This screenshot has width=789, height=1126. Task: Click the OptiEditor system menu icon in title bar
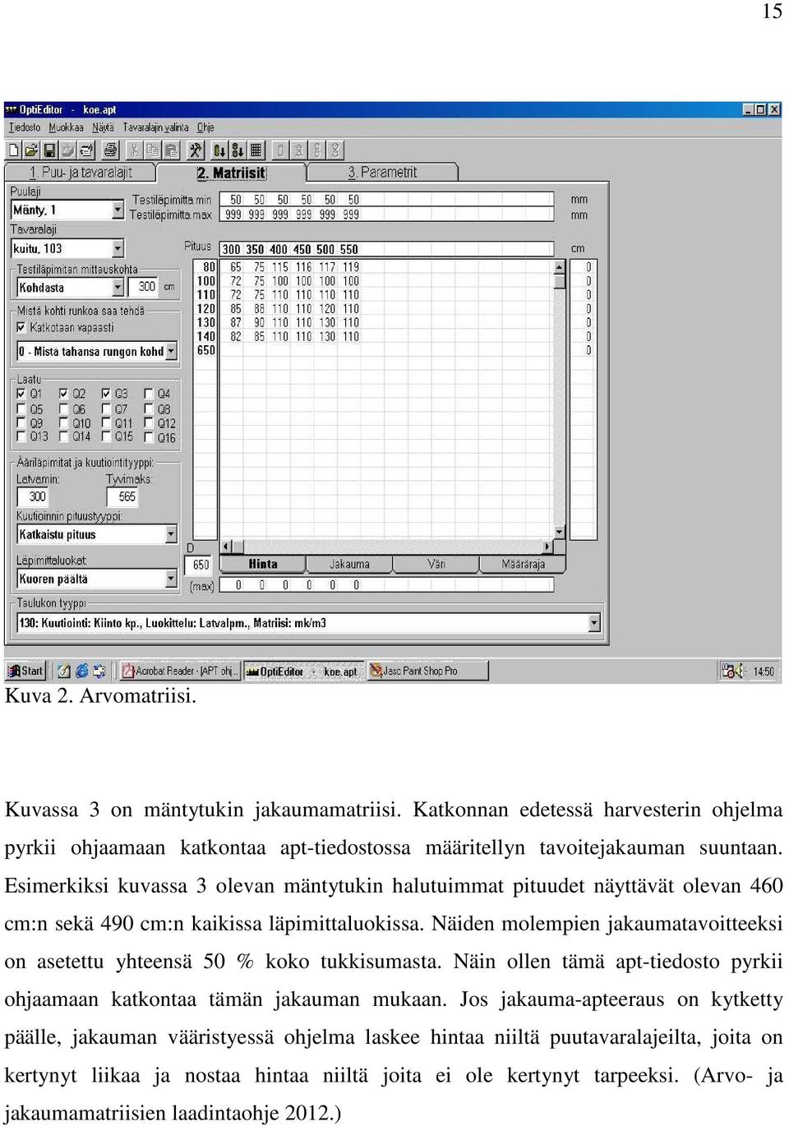coord(11,109)
